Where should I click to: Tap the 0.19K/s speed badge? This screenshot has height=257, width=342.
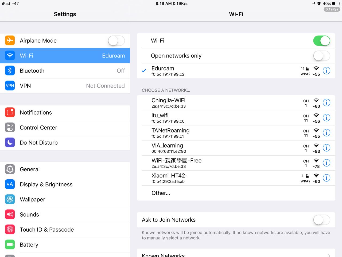pos(332,9)
